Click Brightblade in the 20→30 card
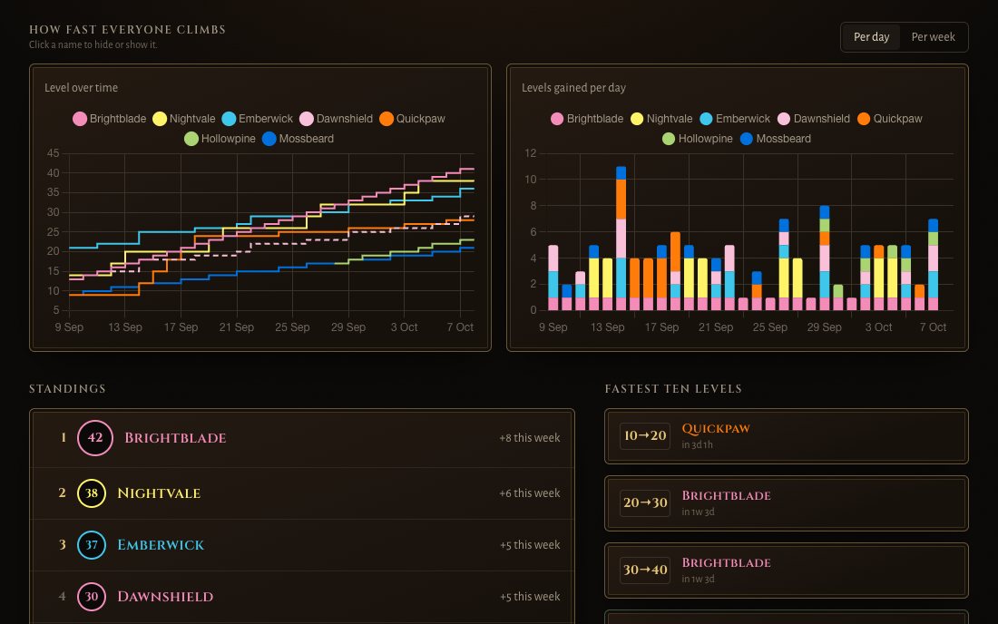 (726, 495)
